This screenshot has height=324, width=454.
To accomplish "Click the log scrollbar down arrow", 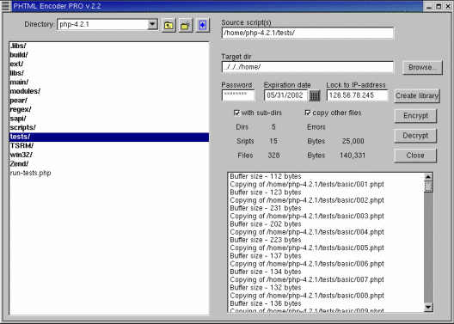I will tap(428, 307).
